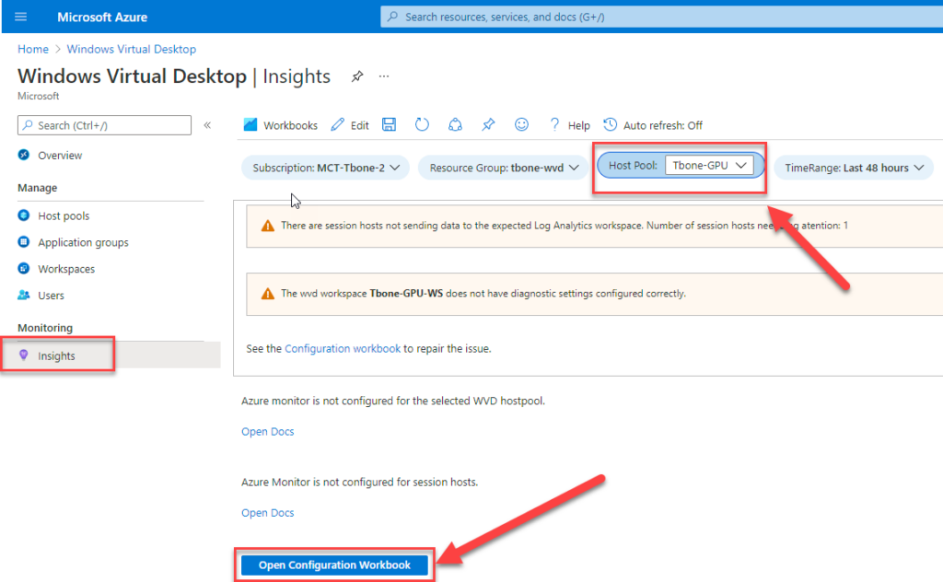
Task: Click the Users people icon in sidebar
Action: (23, 295)
